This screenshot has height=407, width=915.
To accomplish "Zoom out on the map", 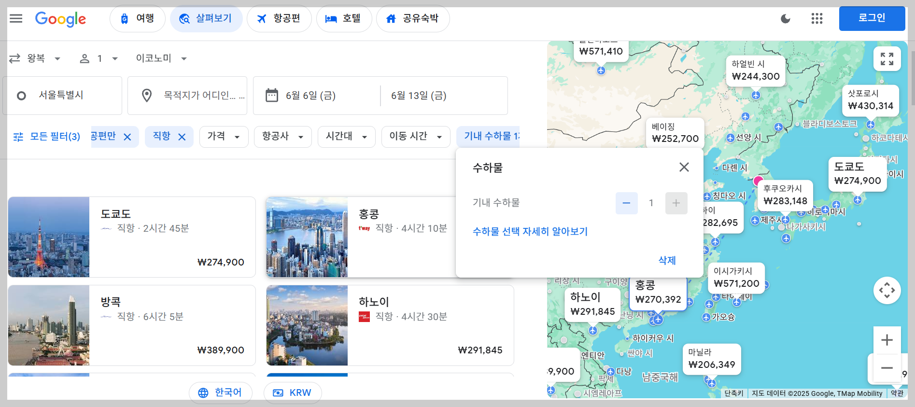I will click(887, 368).
